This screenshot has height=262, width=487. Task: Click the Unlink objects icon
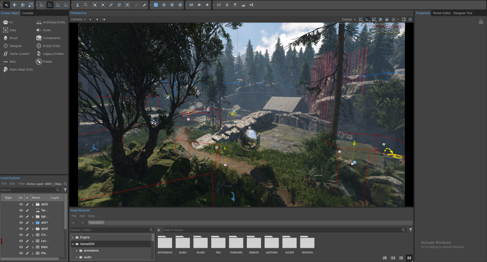119,5
